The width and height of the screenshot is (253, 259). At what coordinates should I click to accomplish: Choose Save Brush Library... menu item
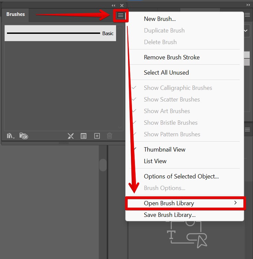[184, 215]
